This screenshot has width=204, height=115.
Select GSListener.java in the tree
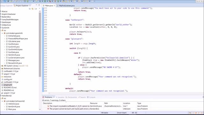(14, 41)
